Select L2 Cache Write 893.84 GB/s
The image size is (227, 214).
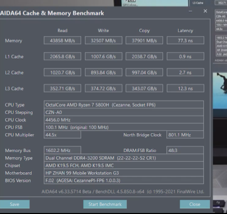tap(103, 73)
